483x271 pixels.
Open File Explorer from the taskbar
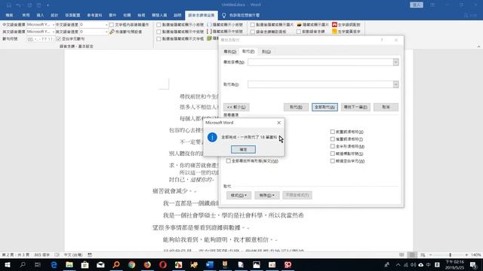click(69, 264)
